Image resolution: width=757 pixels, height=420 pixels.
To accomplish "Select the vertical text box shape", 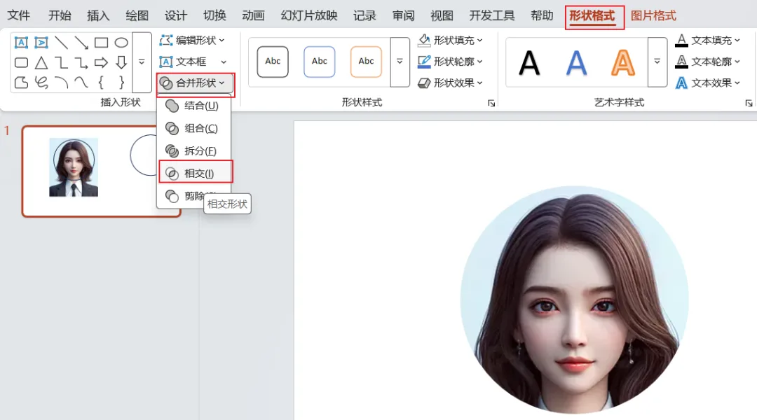I will 41,43.
